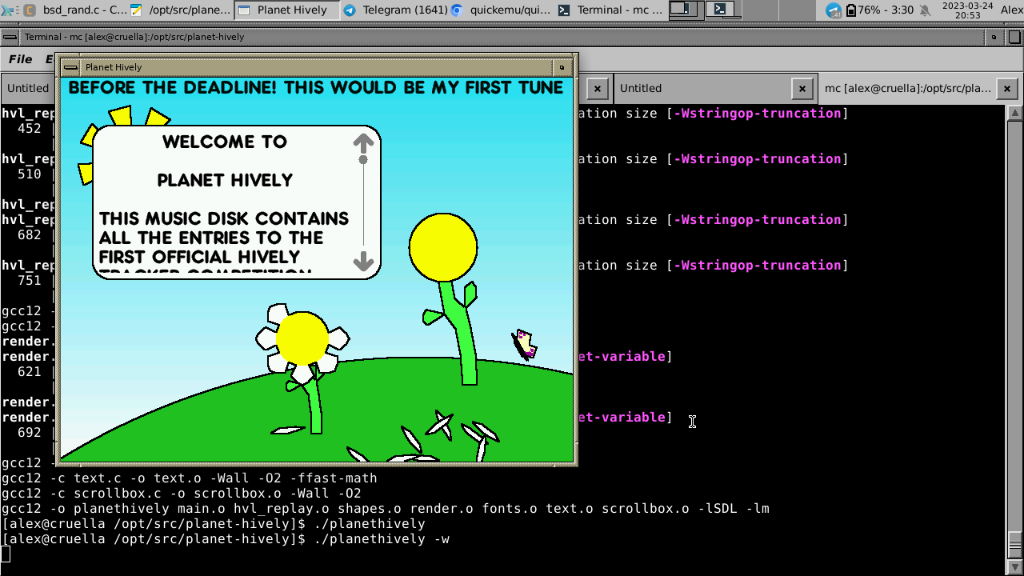This screenshot has width=1024, height=576.
Task: Click the 'gcc12 -c scrollbox.c' compile line
Action: click(182, 494)
